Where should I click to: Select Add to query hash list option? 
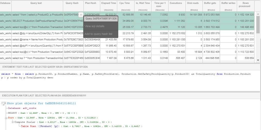tap(98, 34)
